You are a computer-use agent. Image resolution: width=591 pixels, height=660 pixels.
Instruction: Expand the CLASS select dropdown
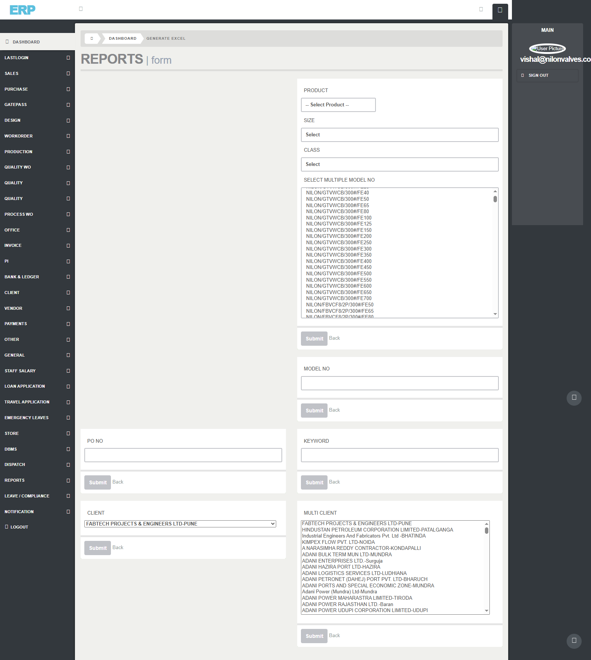(399, 164)
